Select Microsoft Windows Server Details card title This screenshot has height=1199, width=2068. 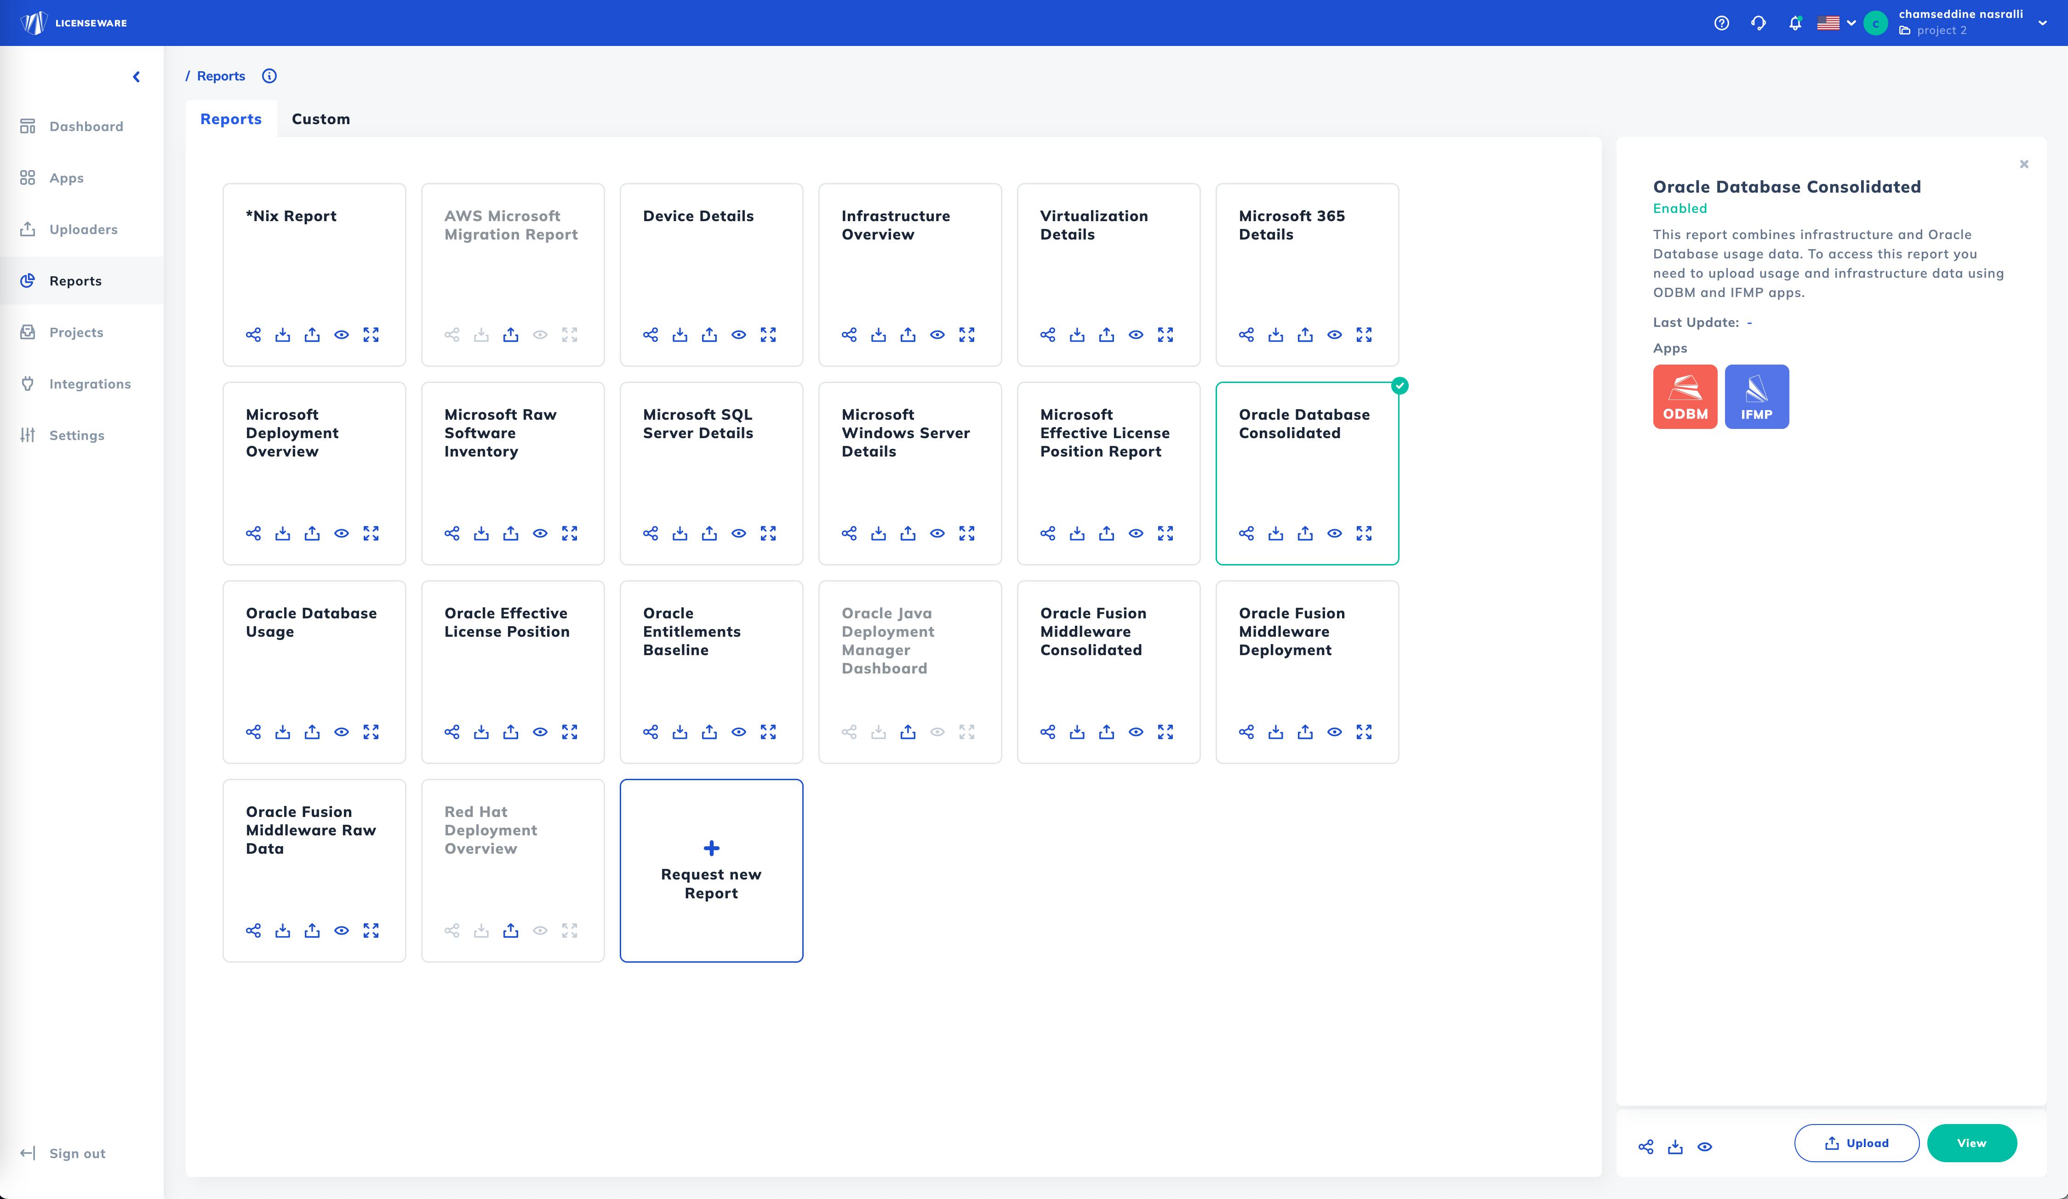tap(906, 434)
